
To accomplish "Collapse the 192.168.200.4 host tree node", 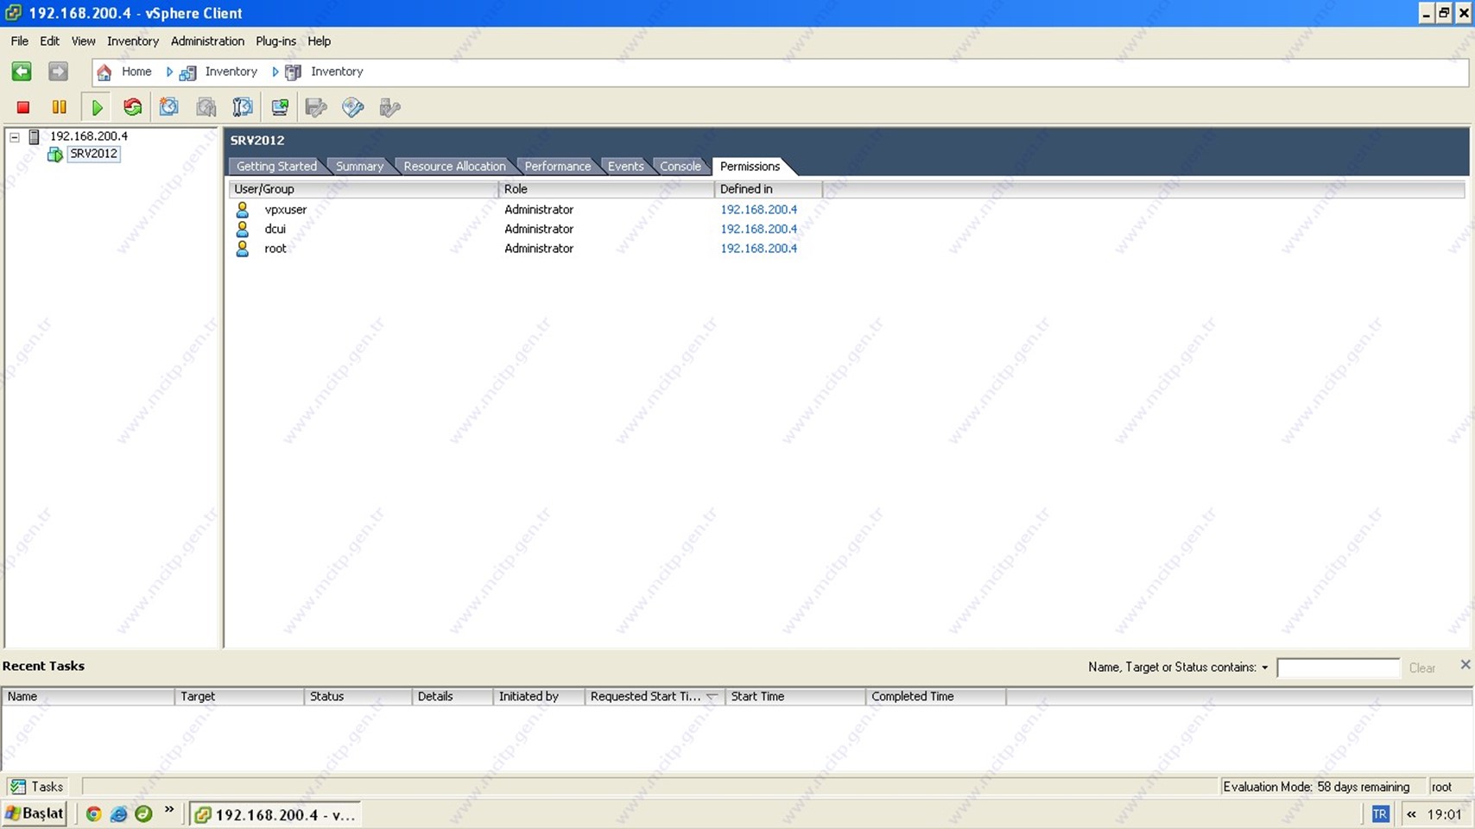I will coord(15,136).
